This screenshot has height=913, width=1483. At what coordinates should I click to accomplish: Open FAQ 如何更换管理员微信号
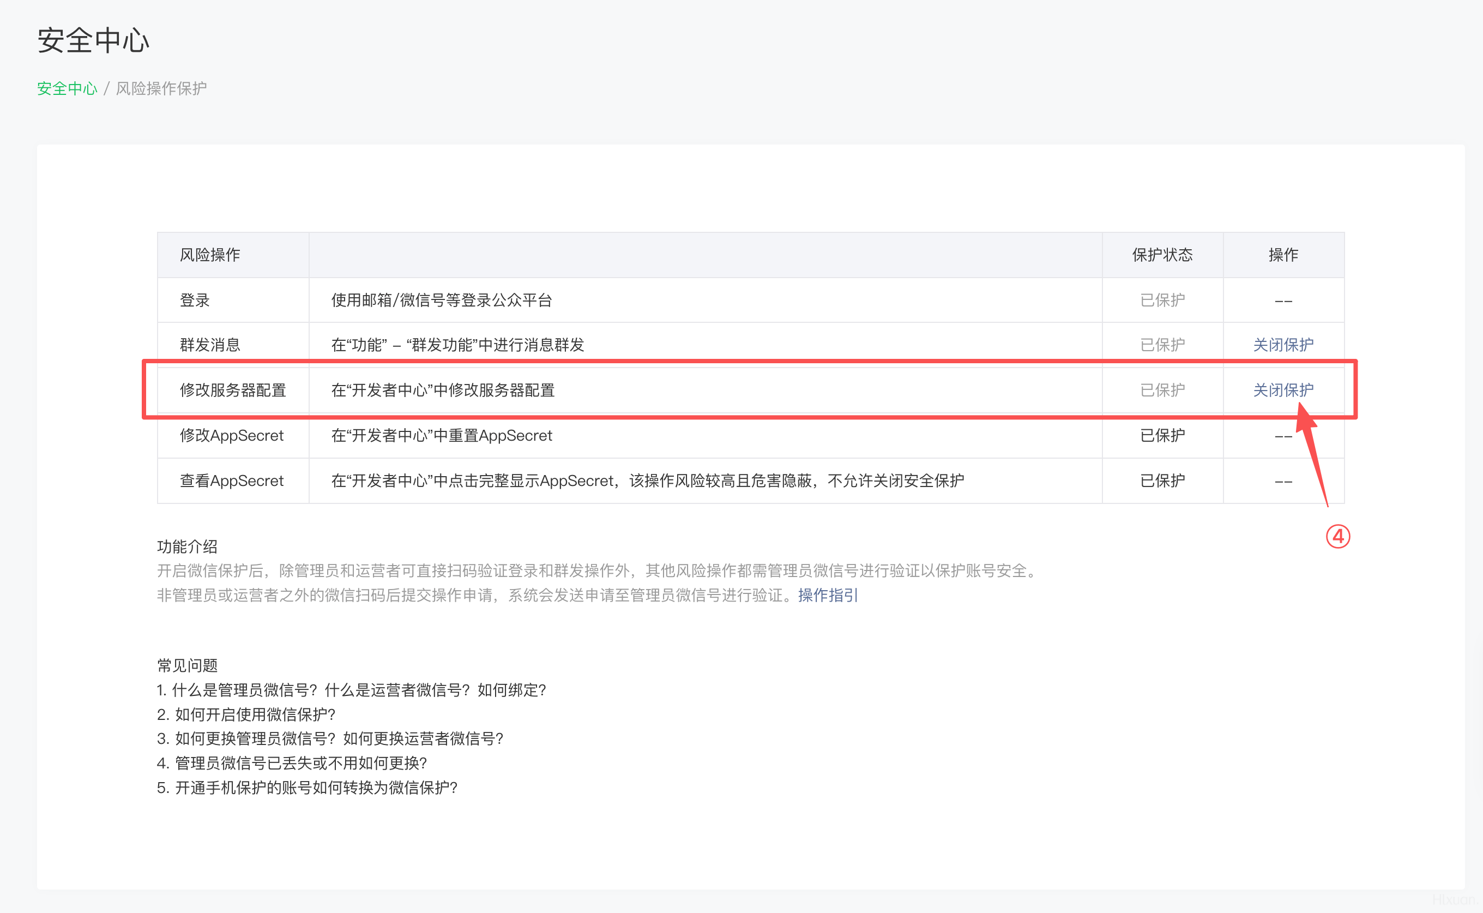click(x=329, y=738)
